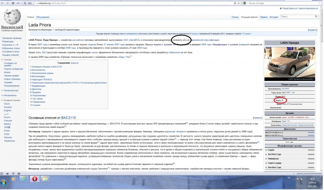Click the forward navigation arrow
Viewport: 324px width, 190px height.
8,3
